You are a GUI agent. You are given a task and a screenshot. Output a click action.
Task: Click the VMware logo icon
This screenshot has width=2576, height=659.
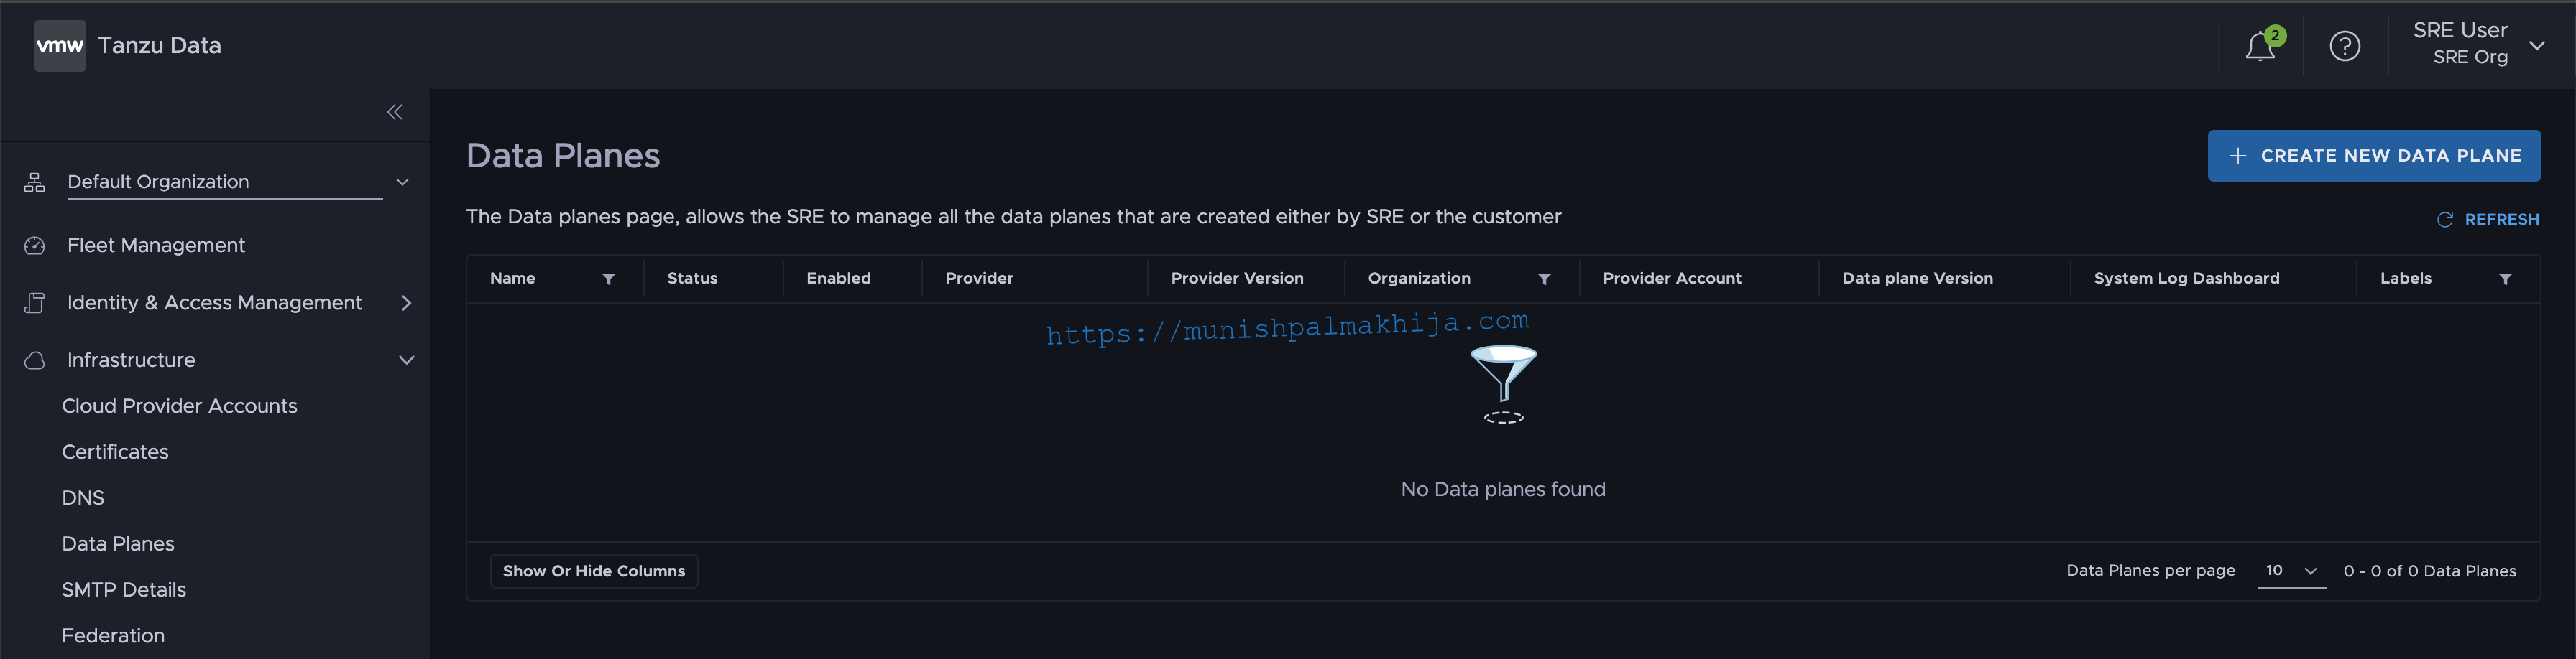(x=60, y=46)
